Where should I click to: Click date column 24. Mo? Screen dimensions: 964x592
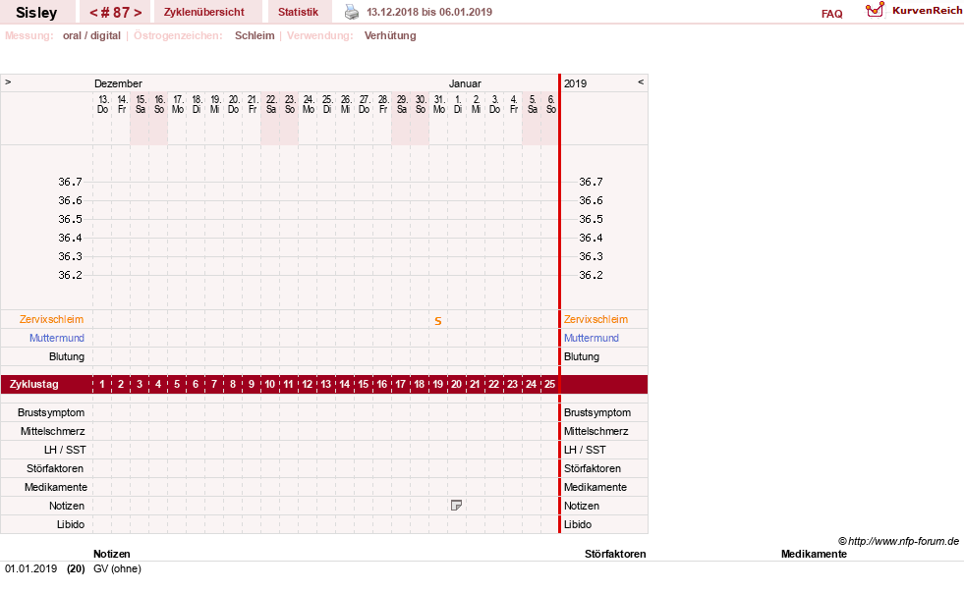[308, 104]
